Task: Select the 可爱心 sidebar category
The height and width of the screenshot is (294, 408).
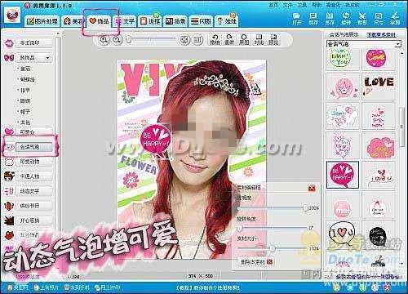Action: (34, 131)
